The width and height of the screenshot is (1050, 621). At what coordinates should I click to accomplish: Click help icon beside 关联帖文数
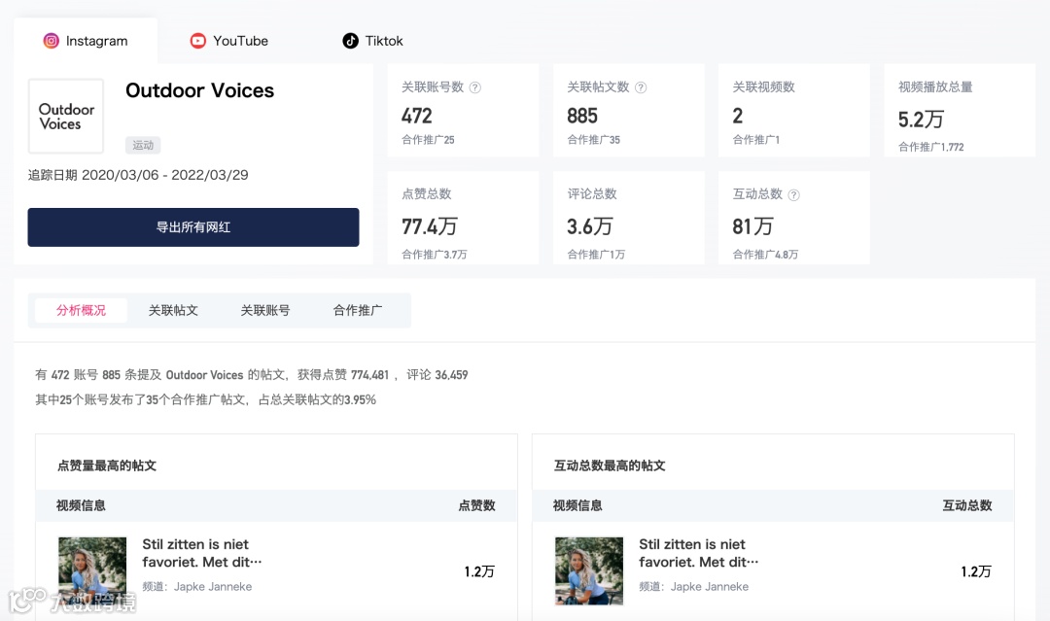(x=641, y=87)
